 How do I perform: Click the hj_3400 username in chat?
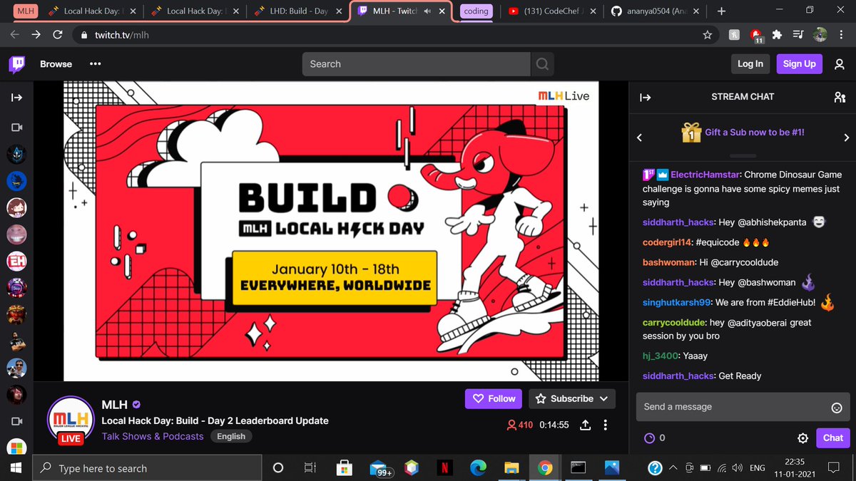coord(660,356)
